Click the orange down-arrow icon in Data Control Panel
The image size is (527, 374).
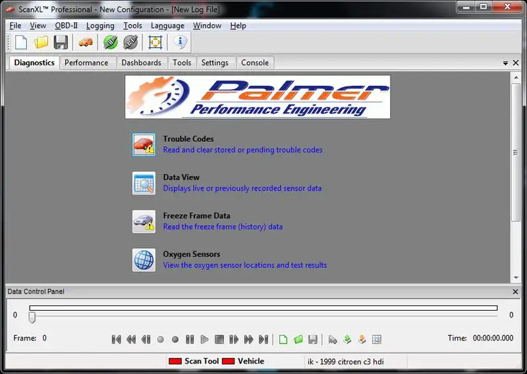[x=362, y=339]
